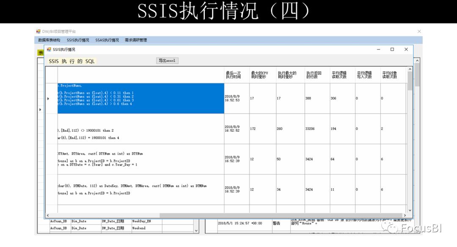457x247 pixels.
Task: Select the SQL cell with DTYAmt, DTYArea
Action: click(141, 159)
